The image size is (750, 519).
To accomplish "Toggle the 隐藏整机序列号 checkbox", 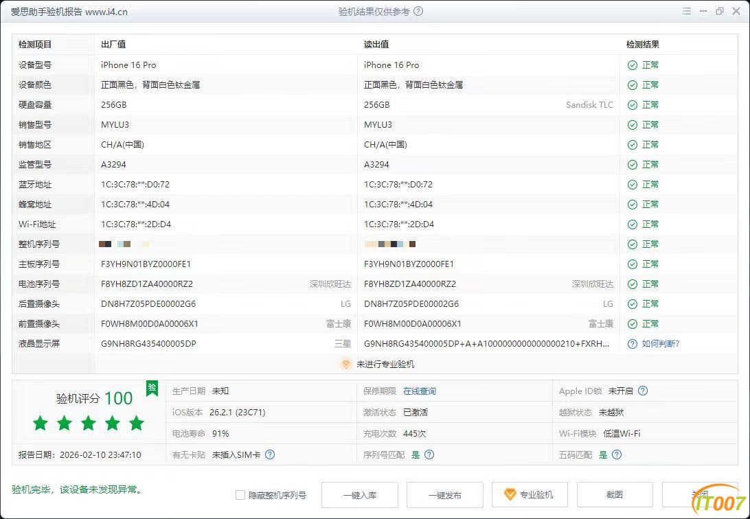I will 240,495.
